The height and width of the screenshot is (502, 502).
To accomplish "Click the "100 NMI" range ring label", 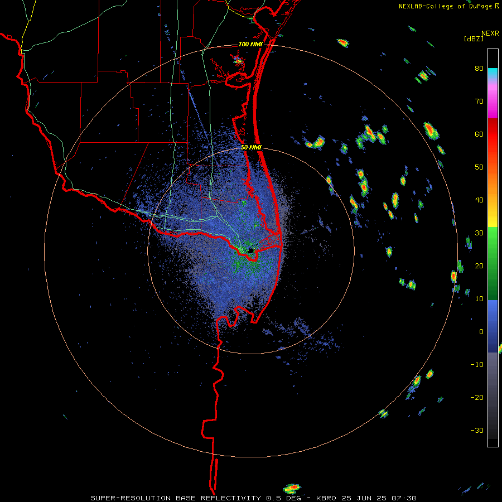I will pyautogui.click(x=250, y=44).
